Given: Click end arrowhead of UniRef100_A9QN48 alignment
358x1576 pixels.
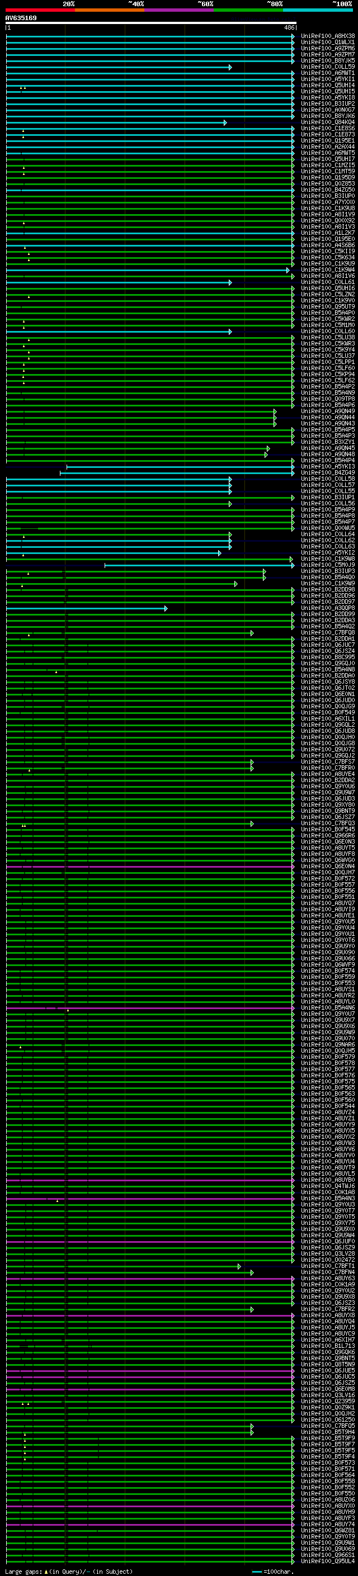Looking at the screenshot, I should coord(266,455).
